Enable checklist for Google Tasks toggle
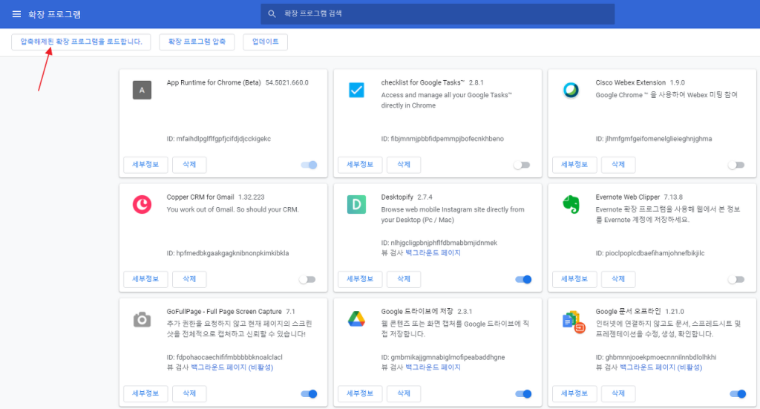Image resolution: width=760 pixels, height=409 pixels. click(522, 165)
